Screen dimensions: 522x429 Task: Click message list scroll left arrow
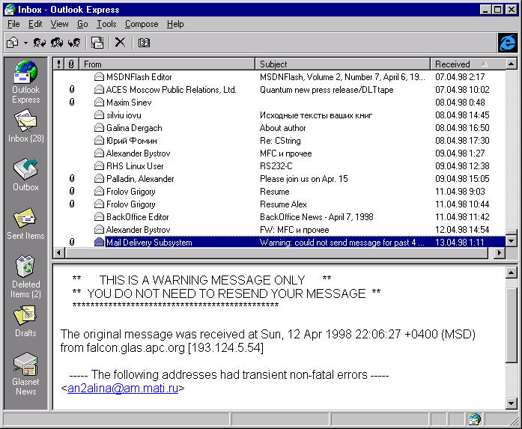pos(59,253)
